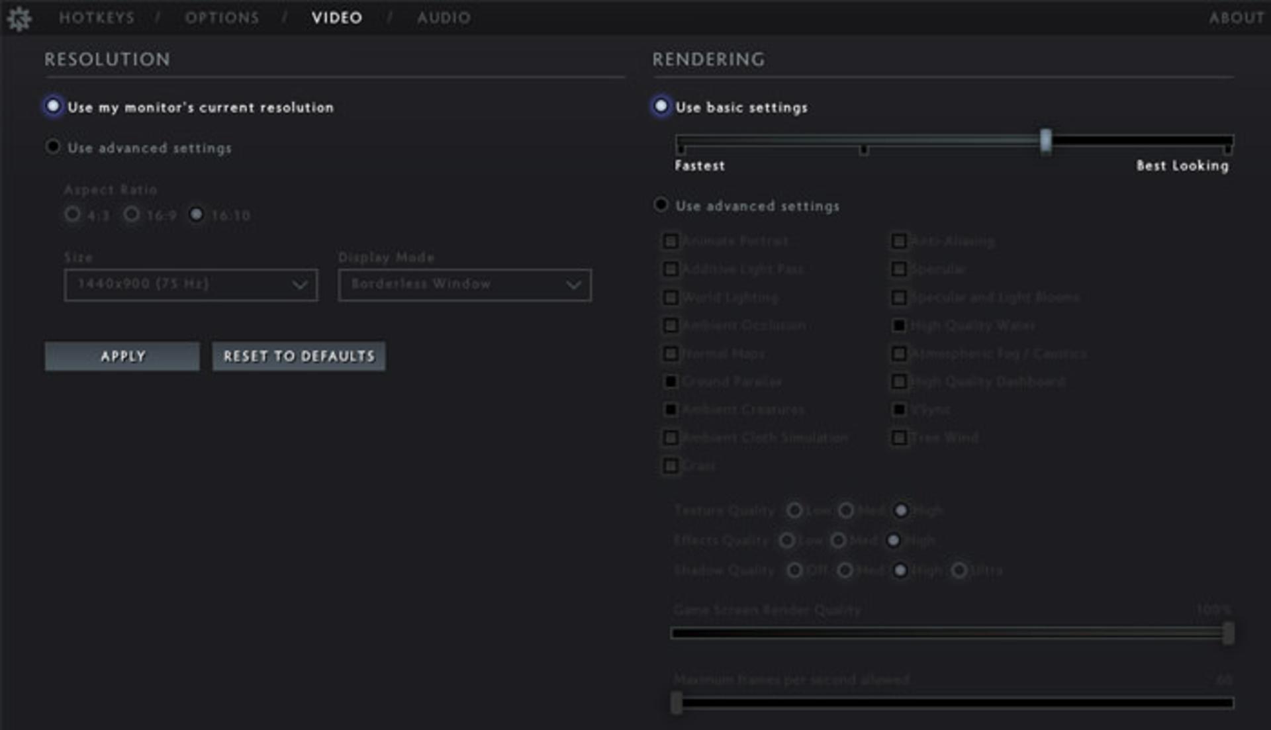
Task: Toggle Ambient Creatures checkbox
Action: tap(671, 410)
